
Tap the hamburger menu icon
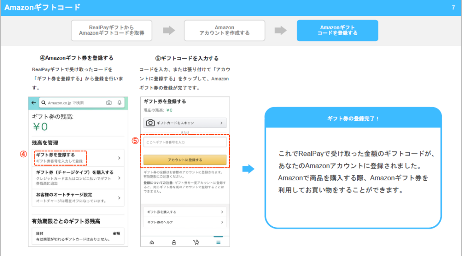(218, 242)
